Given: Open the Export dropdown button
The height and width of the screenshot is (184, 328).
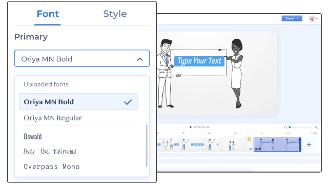Looking at the screenshot, I should [x=292, y=18].
